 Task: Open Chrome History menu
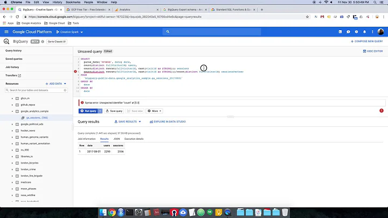click(57, 2)
